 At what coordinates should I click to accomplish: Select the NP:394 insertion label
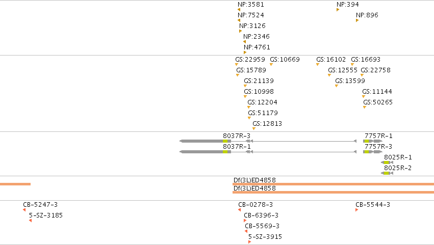point(348,5)
